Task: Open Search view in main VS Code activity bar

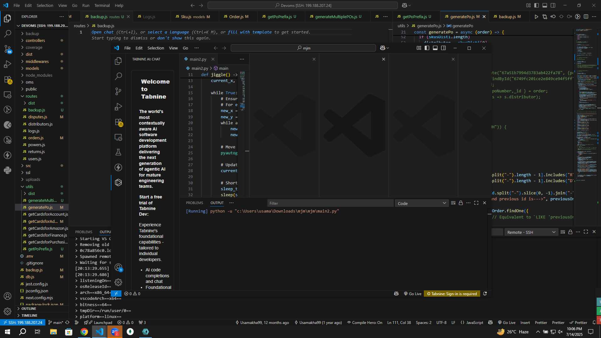Action: tap(8, 33)
